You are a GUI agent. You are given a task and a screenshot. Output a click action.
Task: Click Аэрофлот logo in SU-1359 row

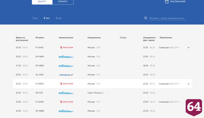[66, 75]
